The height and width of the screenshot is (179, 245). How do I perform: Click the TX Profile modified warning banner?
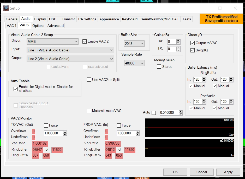point(221,19)
